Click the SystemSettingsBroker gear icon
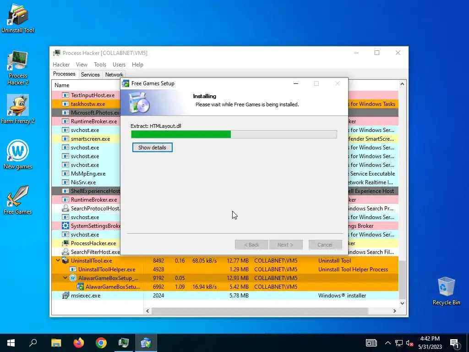469x352 pixels. [65, 225]
